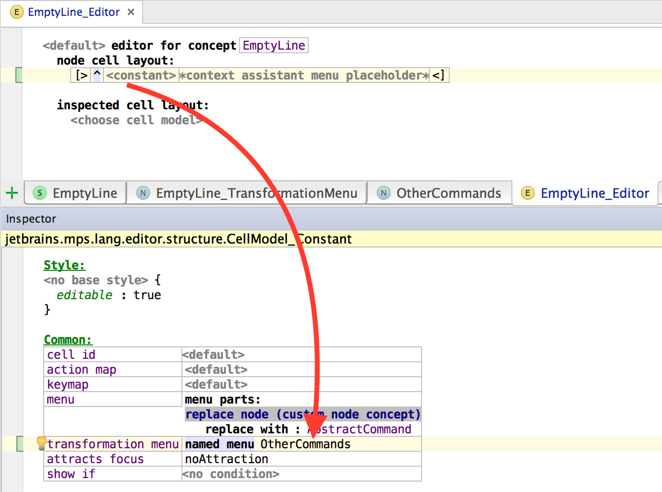662x492 pixels.
Task: Click the editor icon on bottom EmptyLine_Editor tab
Action: point(527,193)
